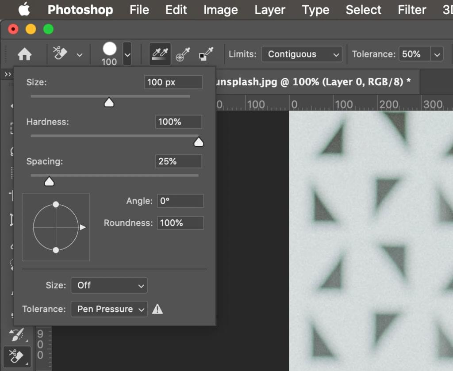Expand the Size control Off dropdown
The height and width of the screenshot is (371, 453).
(x=109, y=285)
